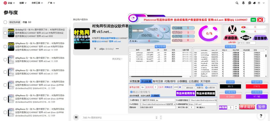Image resolution: width=270 pixels, height=121 pixels.
Task: Open the 创建 dropdown menu
Action: click(23, 3)
